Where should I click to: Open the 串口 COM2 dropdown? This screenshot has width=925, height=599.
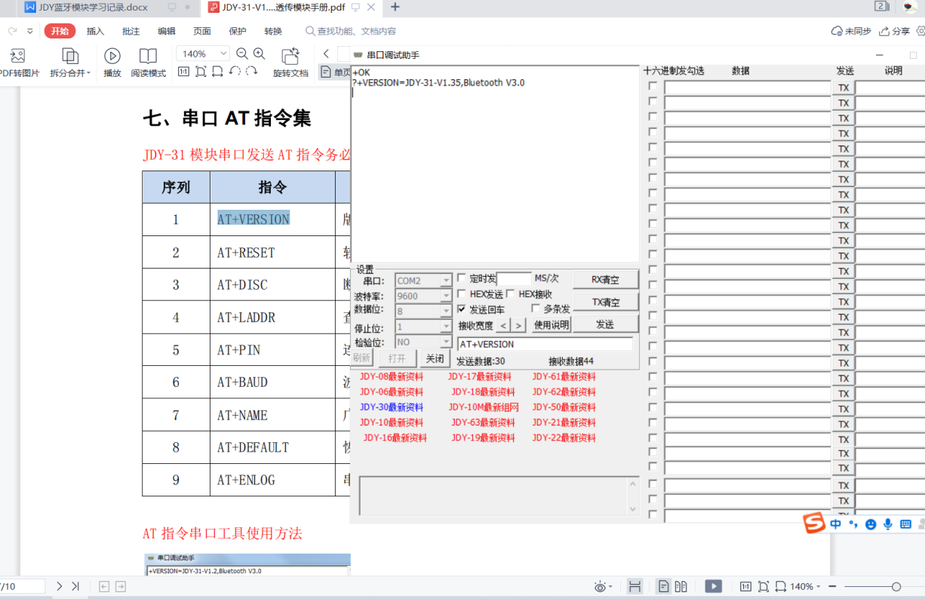(x=446, y=281)
